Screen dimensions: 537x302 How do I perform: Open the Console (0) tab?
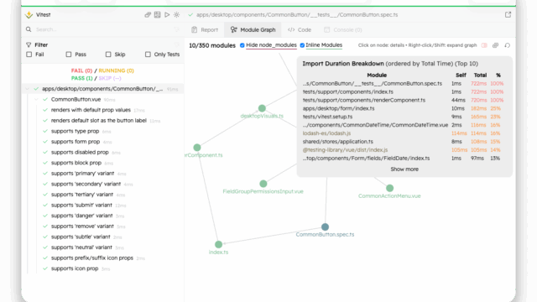[x=343, y=30]
